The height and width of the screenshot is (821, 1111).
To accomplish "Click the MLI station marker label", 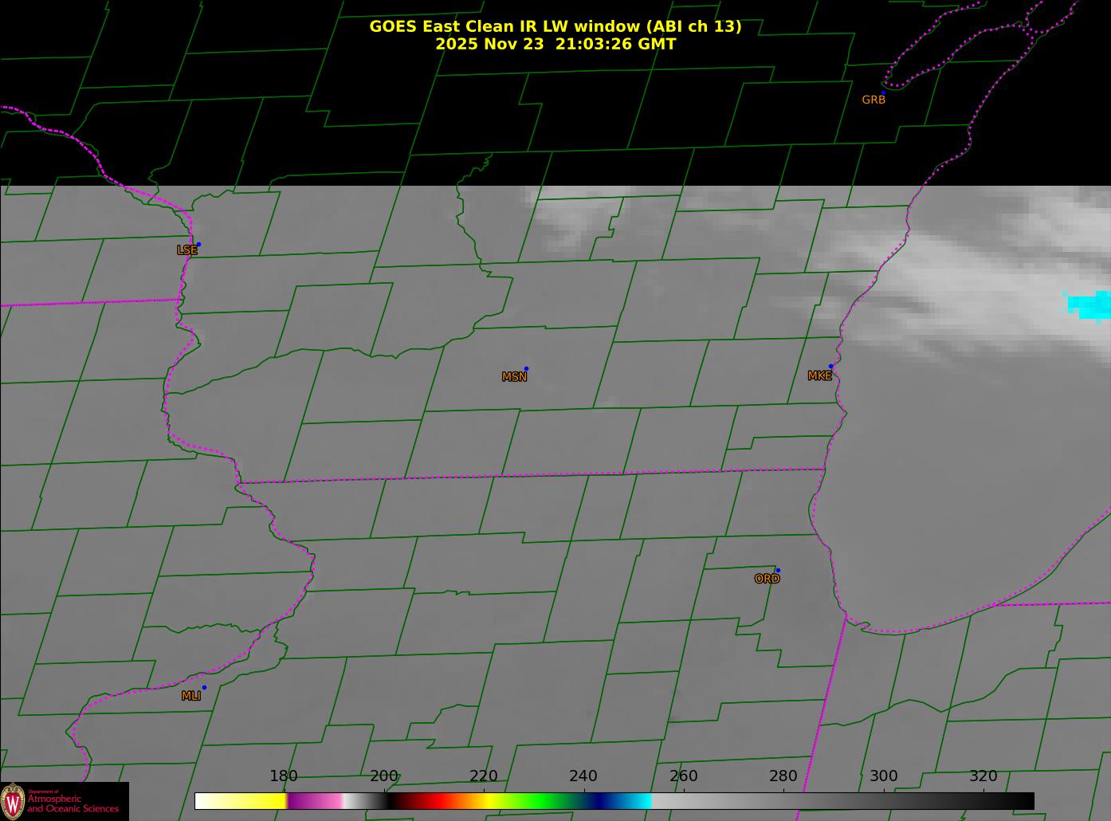I will [x=191, y=696].
